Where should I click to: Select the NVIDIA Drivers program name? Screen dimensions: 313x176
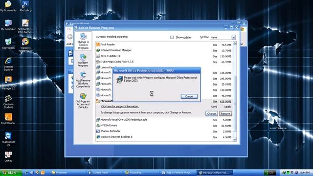(109, 126)
